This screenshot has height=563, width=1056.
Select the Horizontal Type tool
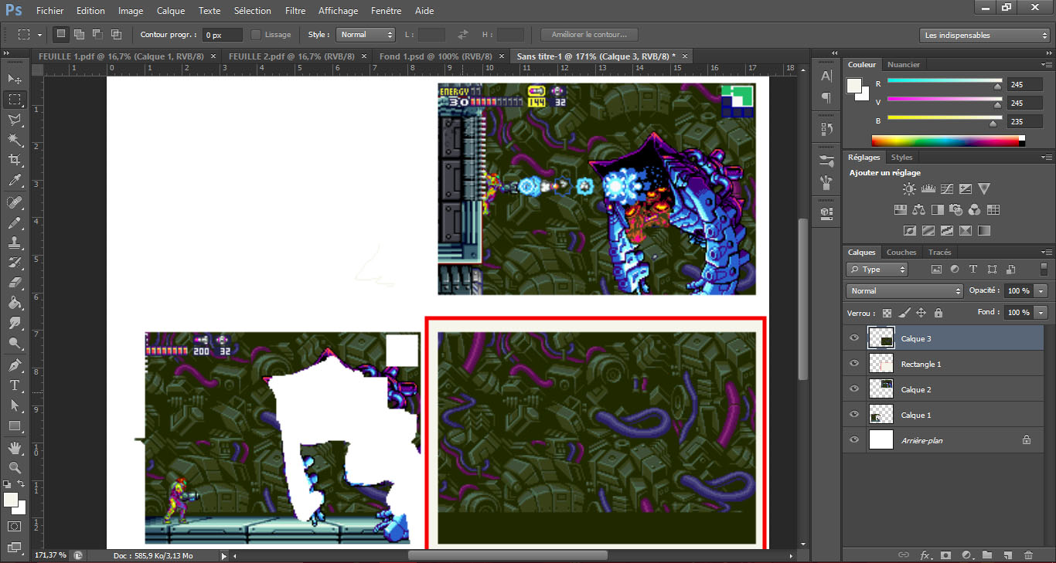point(15,385)
